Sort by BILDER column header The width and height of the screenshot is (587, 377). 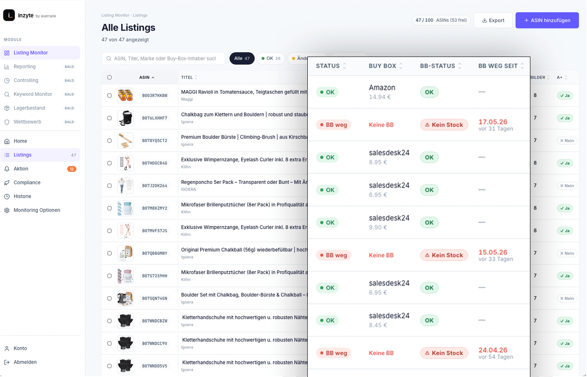[540, 77]
